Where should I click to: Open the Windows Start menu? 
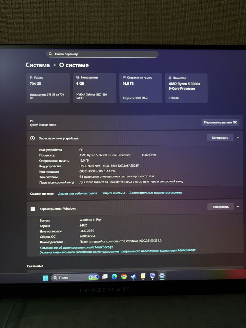click(46, 278)
